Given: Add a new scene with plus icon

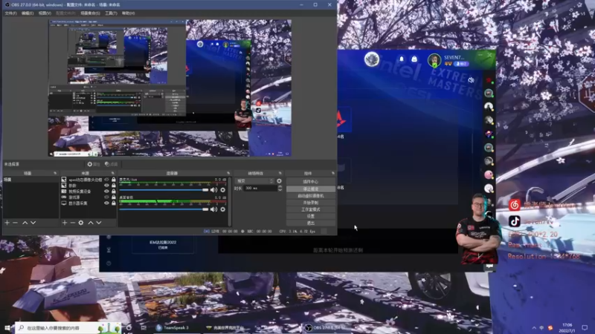Looking at the screenshot, I should [x=7, y=223].
